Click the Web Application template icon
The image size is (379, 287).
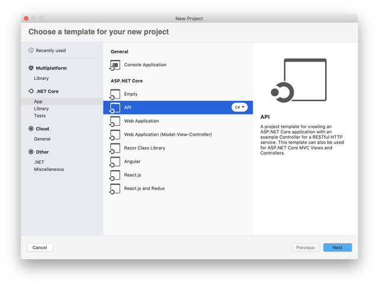(115, 121)
